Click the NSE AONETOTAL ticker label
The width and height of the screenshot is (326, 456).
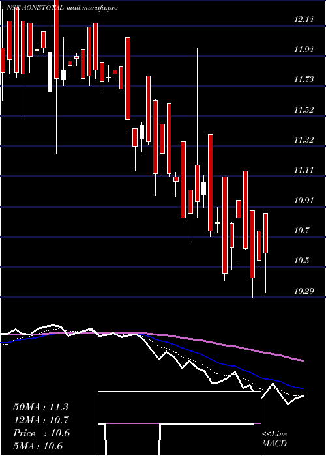click(35, 8)
